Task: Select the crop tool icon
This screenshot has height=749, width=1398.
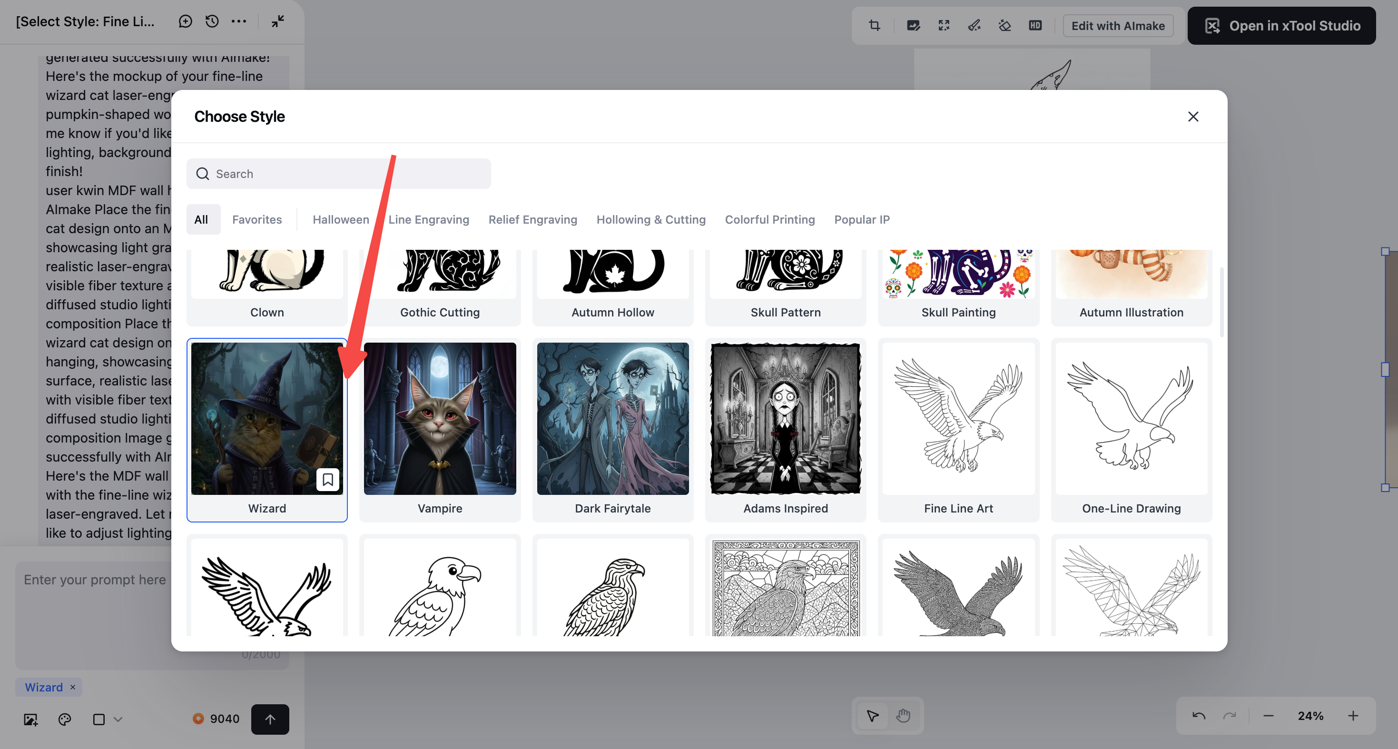Action: 874,26
